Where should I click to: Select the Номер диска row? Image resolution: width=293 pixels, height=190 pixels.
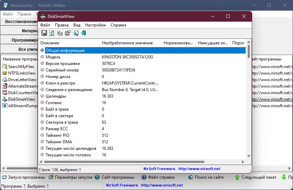(x=142, y=77)
